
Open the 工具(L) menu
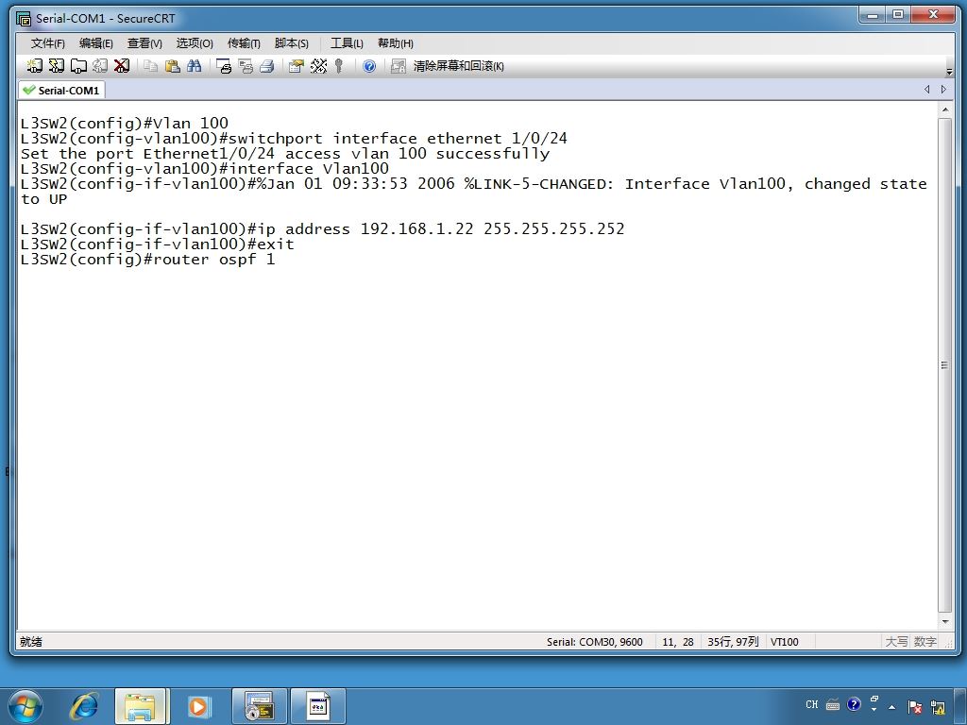tap(347, 43)
